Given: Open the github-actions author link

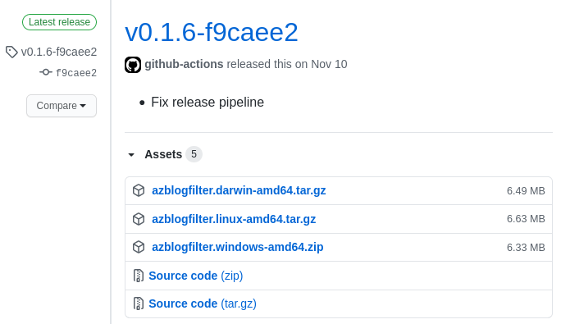Looking at the screenshot, I should (x=184, y=64).
